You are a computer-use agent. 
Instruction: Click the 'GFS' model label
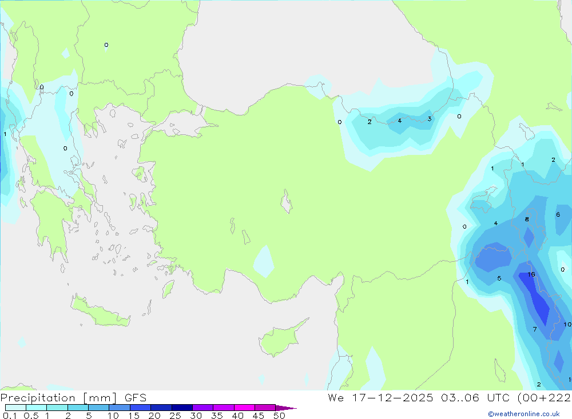[136, 397]
